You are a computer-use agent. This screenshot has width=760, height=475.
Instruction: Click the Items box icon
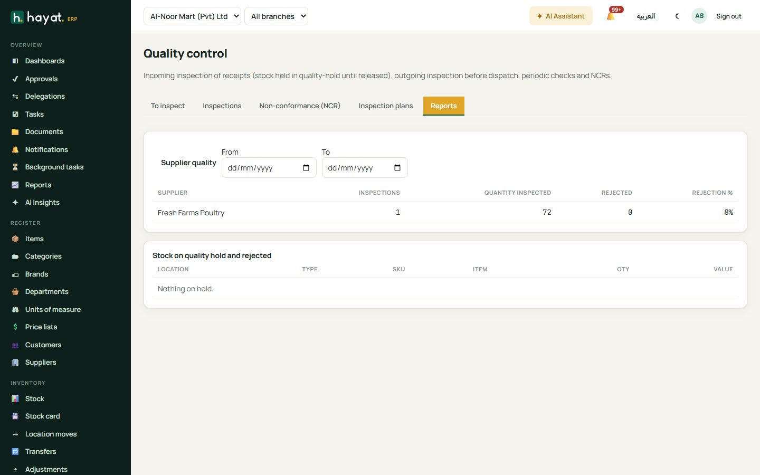[15, 239]
